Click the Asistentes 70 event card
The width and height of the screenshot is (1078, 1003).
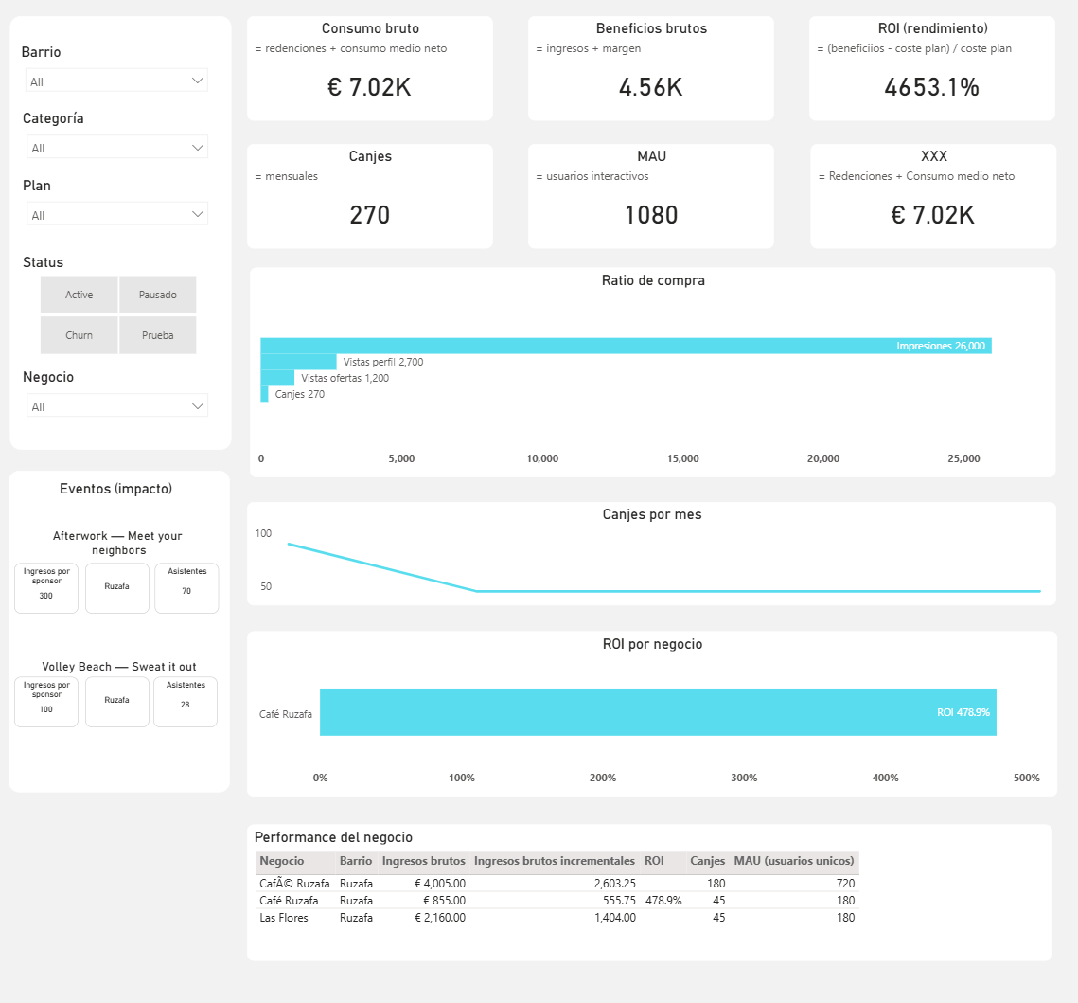tap(186, 588)
